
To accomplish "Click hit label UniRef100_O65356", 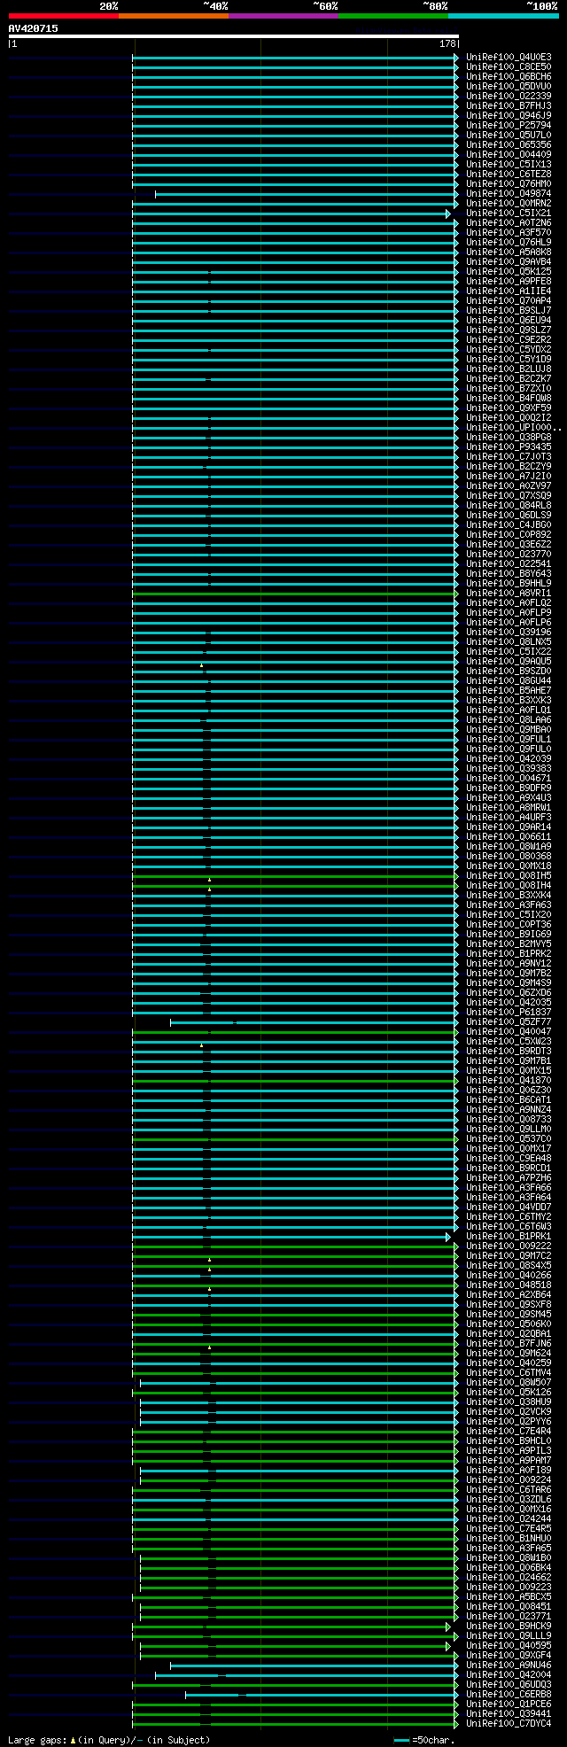I will tap(509, 144).
